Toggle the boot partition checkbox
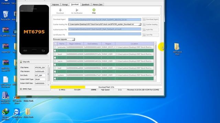This screenshot has height=123, width=220. 55,54
